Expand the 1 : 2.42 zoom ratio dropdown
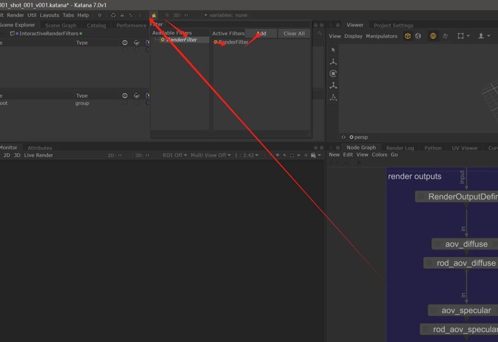The height and width of the screenshot is (342, 498). click(246, 155)
